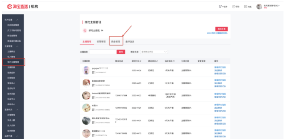
Task: Click 查看绑定信息 for gugugu11111112
Action: point(220,67)
